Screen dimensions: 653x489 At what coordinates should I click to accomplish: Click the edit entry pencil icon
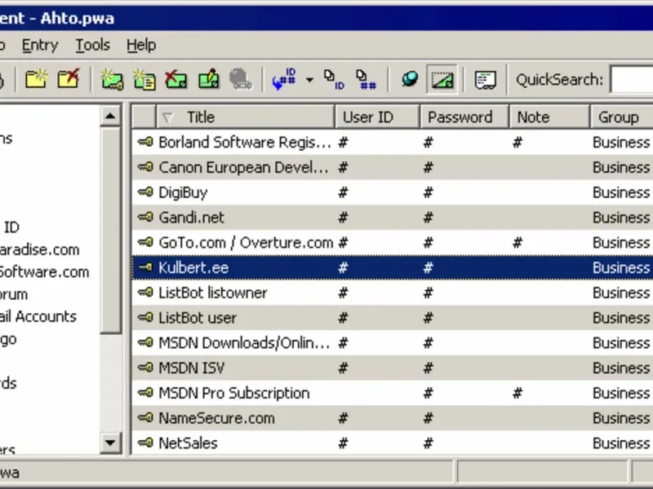(208, 79)
